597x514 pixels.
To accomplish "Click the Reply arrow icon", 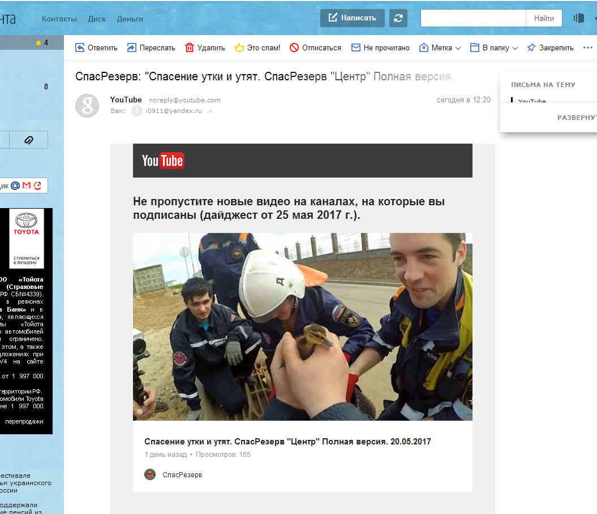I will click(x=80, y=48).
